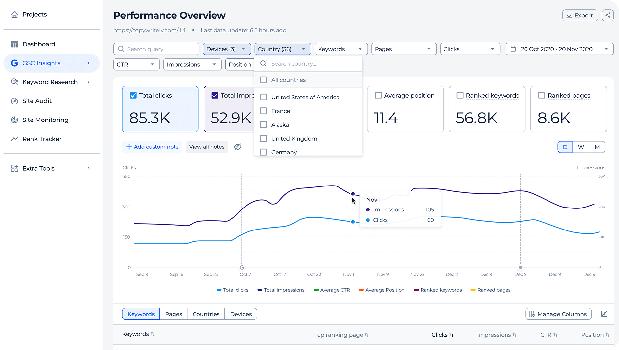Screen dimensions: 619x350
Task: Toggle Total impressions legend swatch
Action: (260, 290)
